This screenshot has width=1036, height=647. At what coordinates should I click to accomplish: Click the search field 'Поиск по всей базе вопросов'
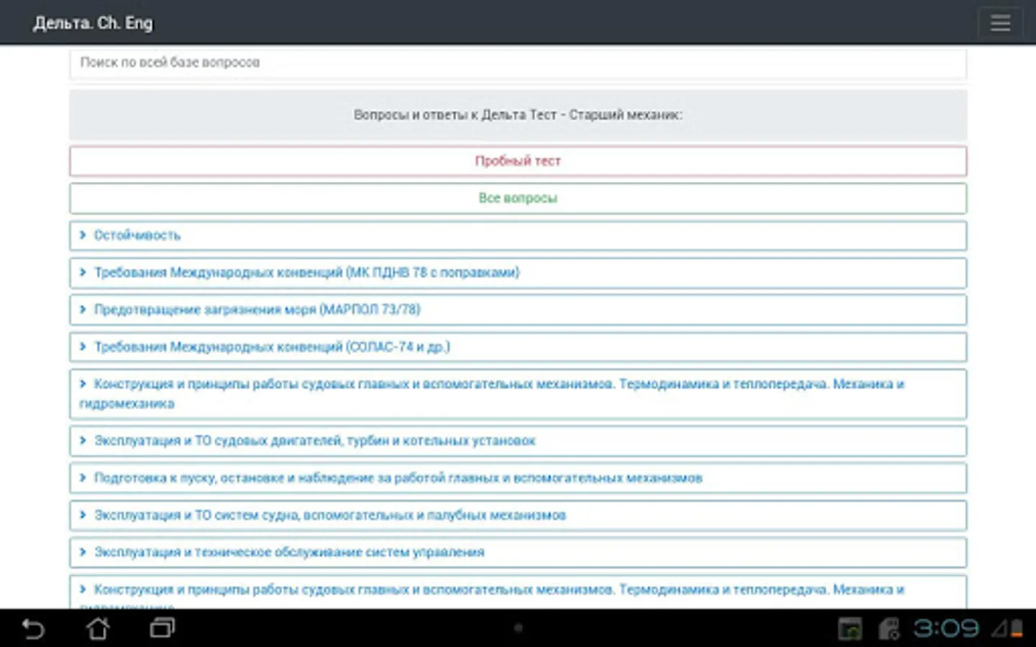click(518, 63)
